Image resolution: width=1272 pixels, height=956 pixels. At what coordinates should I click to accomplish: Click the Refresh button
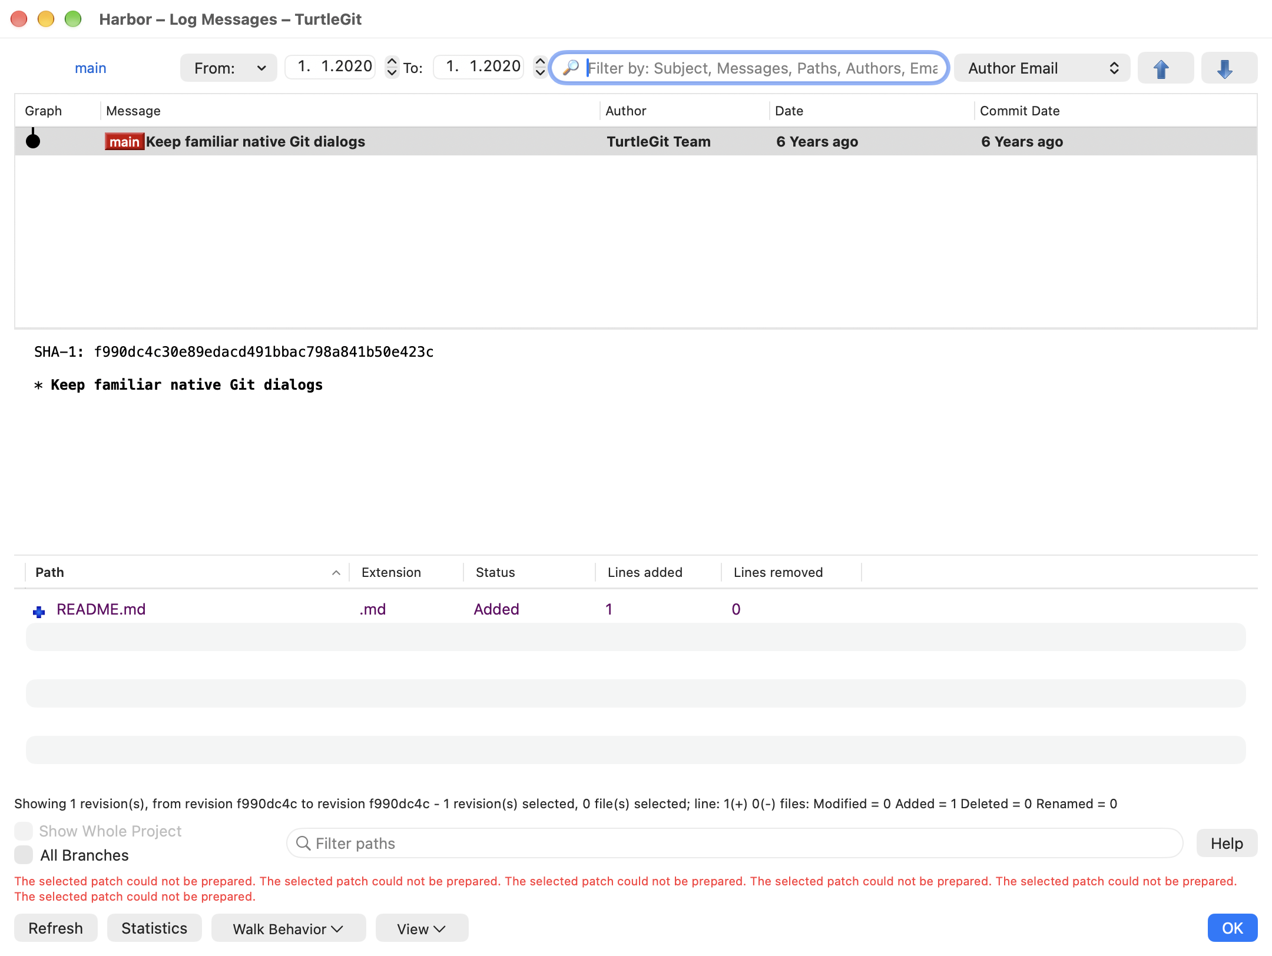tap(56, 928)
